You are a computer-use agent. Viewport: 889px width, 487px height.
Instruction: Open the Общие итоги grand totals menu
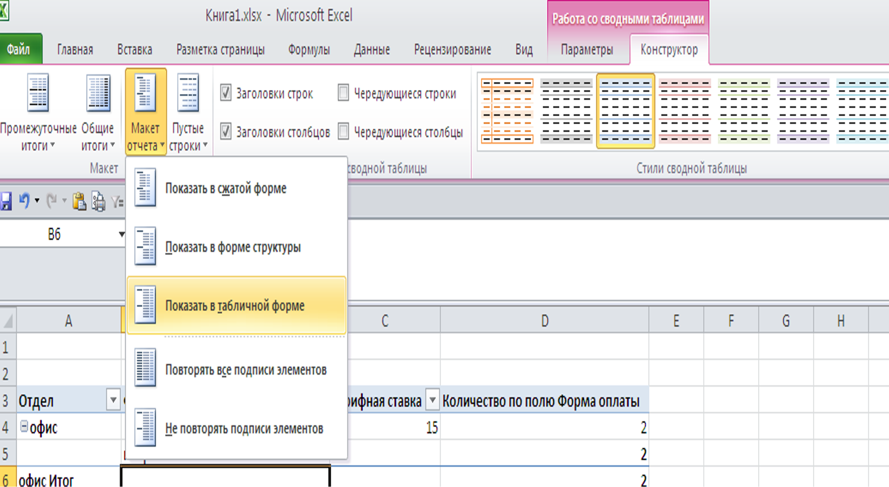pos(98,112)
